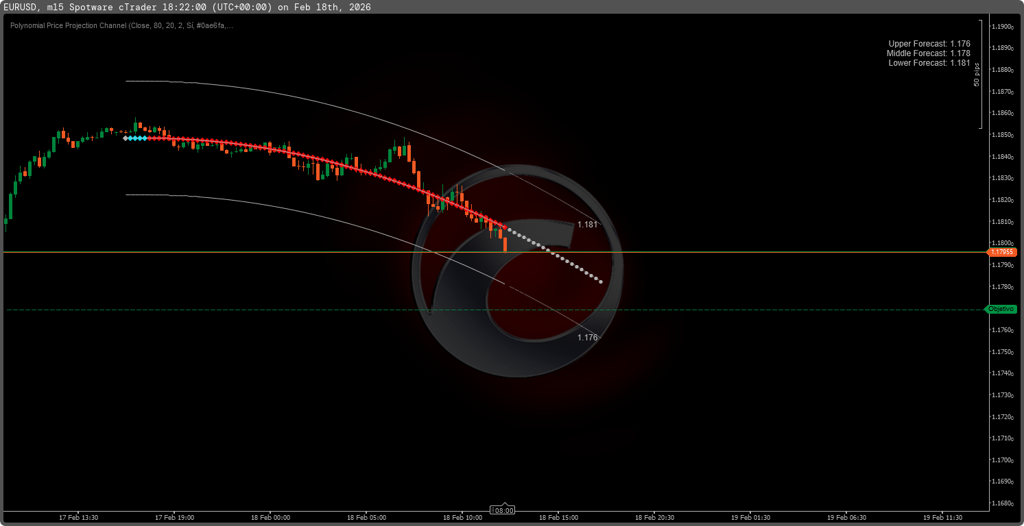Select the orange 1.17955 current price tag

(1002, 253)
